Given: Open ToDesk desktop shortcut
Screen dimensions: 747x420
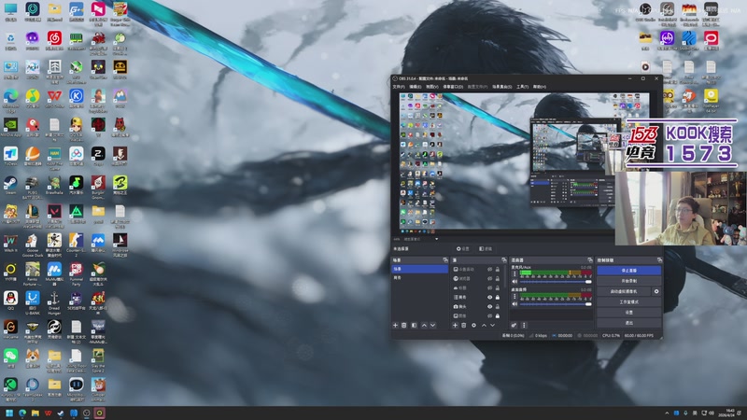Looking at the screenshot, I should [10, 156].
